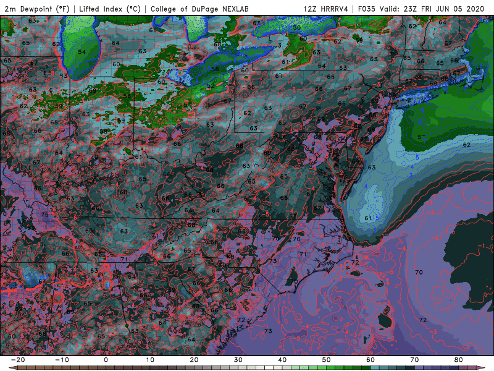Click the 54 dewpoint value over Lake Michigan

click(x=82, y=52)
